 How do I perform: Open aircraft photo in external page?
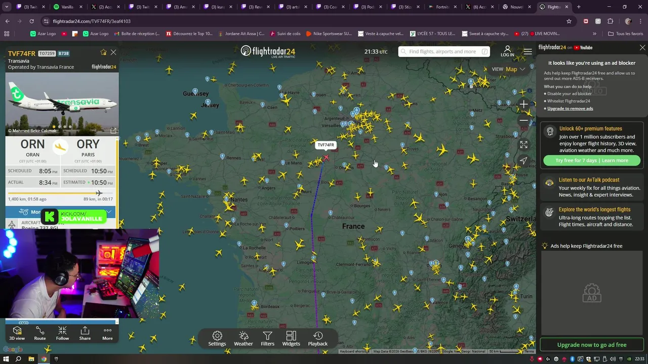[113, 130]
